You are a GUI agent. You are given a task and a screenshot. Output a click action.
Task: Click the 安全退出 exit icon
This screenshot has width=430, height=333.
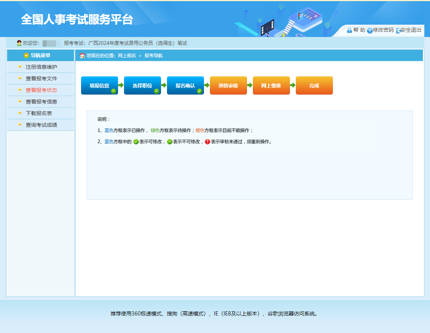pyautogui.click(x=398, y=31)
